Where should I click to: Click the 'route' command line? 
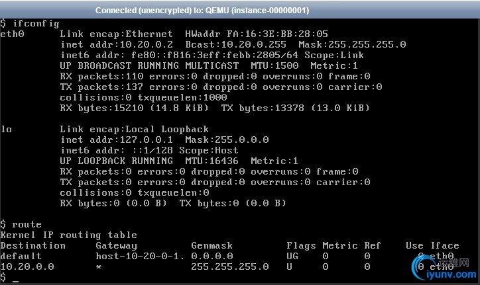[21, 225]
